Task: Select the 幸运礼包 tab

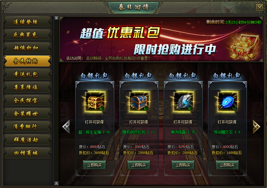Action: point(27,74)
